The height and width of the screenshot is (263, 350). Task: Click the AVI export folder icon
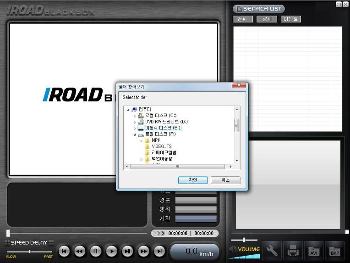click(314, 251)
